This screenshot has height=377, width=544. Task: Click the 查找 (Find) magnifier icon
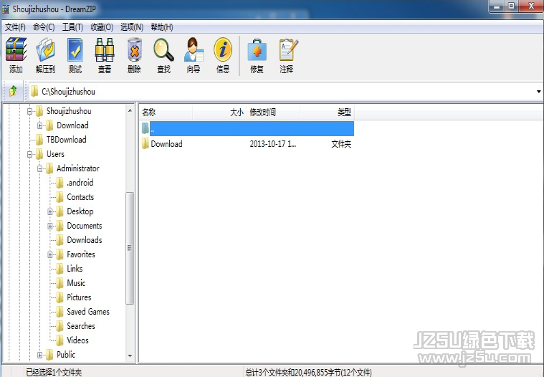(163, 50)
